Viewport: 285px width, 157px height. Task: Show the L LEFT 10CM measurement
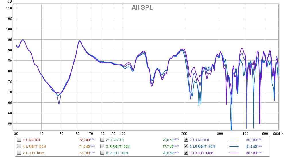pyautogui.click(x=19, y=153)
